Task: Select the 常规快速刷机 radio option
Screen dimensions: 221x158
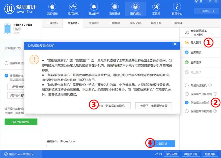Action: click(x=187, y=85)
